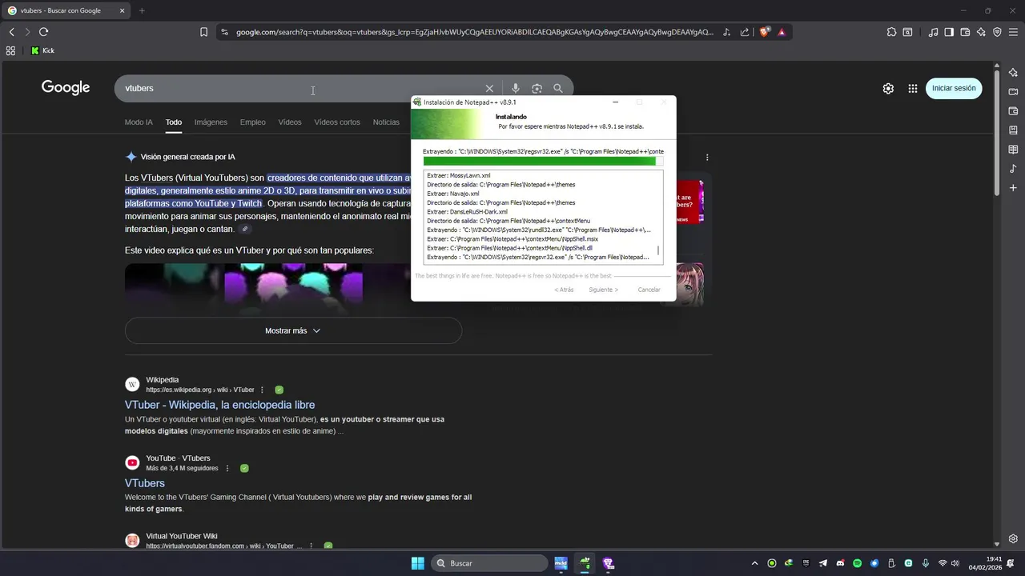Open the sidebar bookmarks icon
The height and width of the screenshot is (576, 1025).
[1013, 130]
